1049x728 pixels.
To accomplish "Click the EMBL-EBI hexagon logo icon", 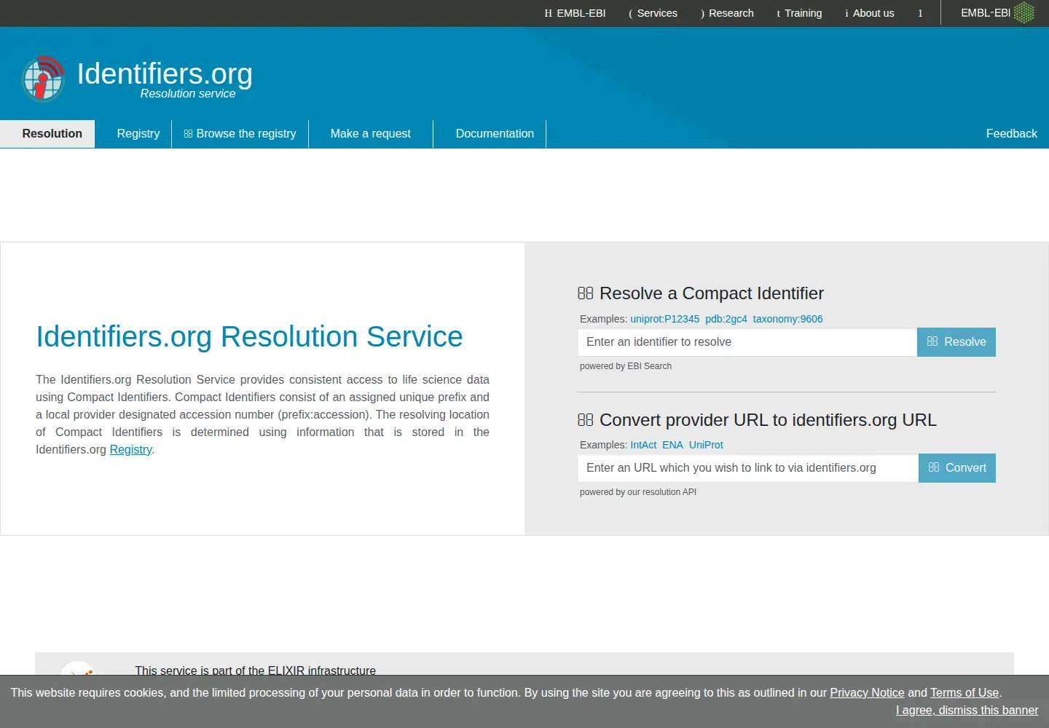I will coord(1024,12).
